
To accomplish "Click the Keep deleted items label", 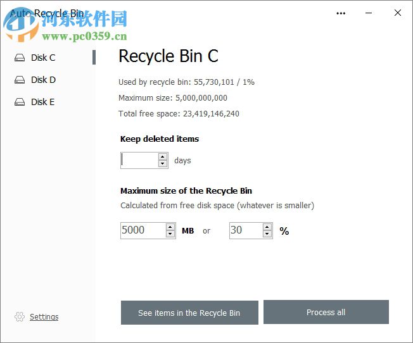I will click(160, 139).
